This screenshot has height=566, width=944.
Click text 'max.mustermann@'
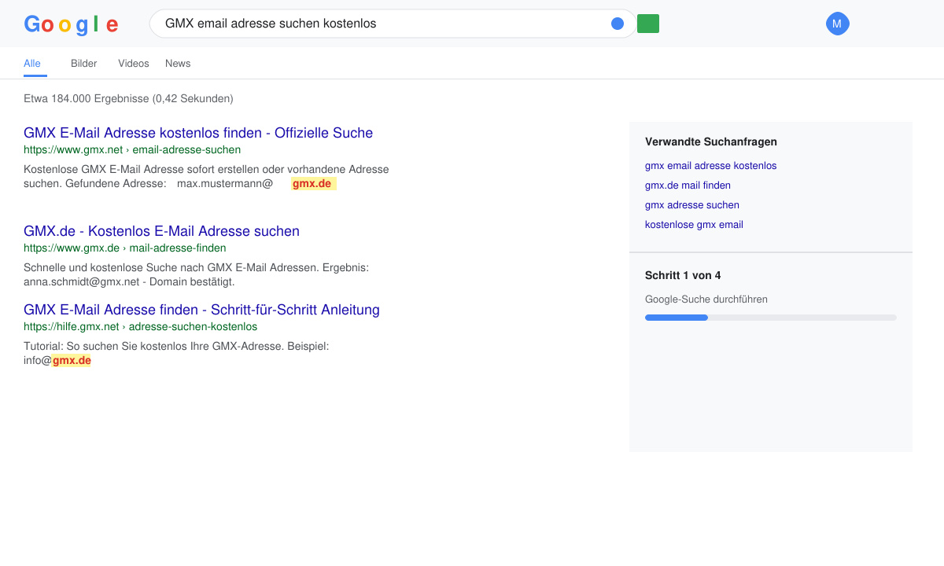click(225, 184)
